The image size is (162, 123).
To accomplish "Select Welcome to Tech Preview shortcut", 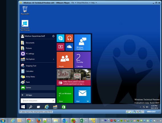I will coord(25,26).
